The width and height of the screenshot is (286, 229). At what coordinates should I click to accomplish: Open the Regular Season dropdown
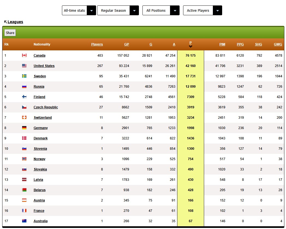[x=118, y=10]
